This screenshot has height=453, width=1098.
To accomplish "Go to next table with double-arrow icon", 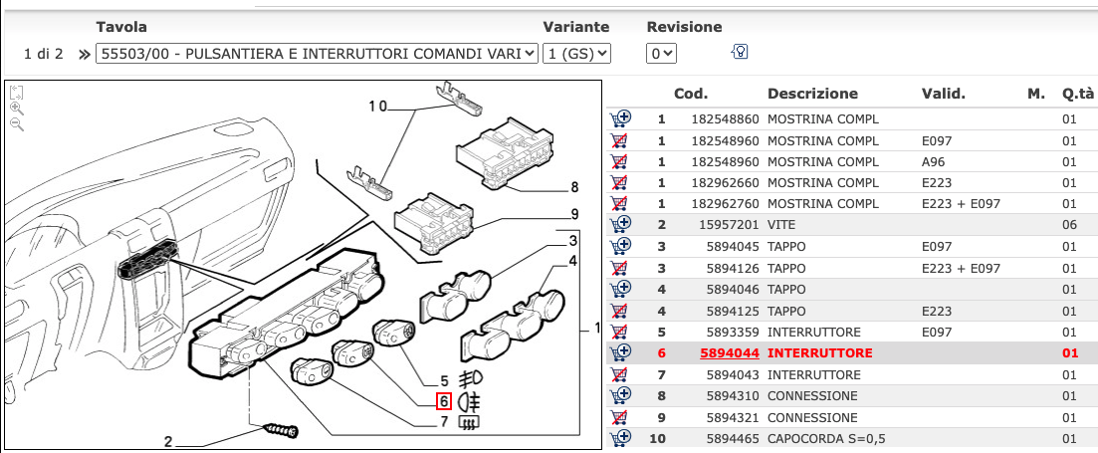I will [83, 54].
